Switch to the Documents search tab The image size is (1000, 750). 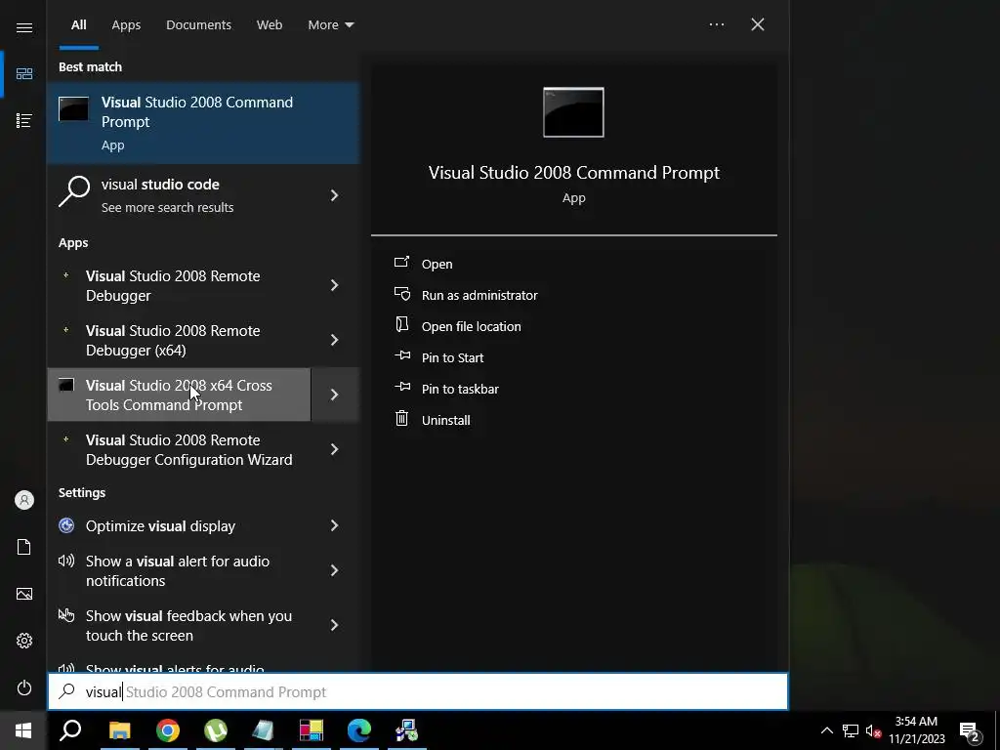198,24
